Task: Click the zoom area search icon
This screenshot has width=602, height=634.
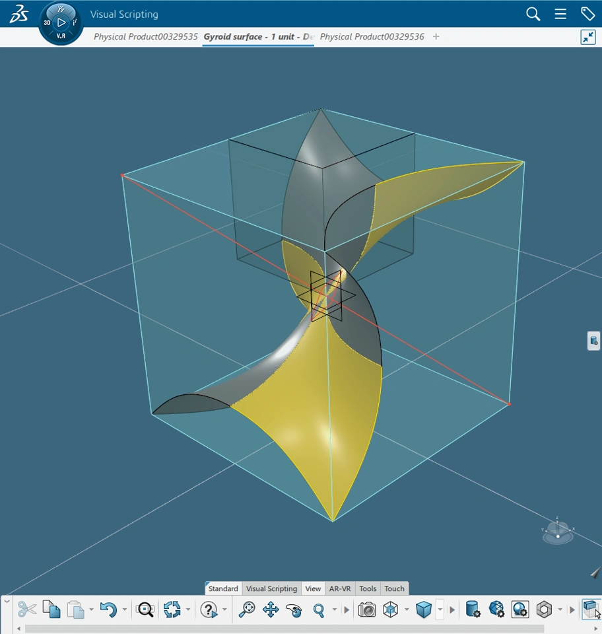Action: (x=145, y=610)
